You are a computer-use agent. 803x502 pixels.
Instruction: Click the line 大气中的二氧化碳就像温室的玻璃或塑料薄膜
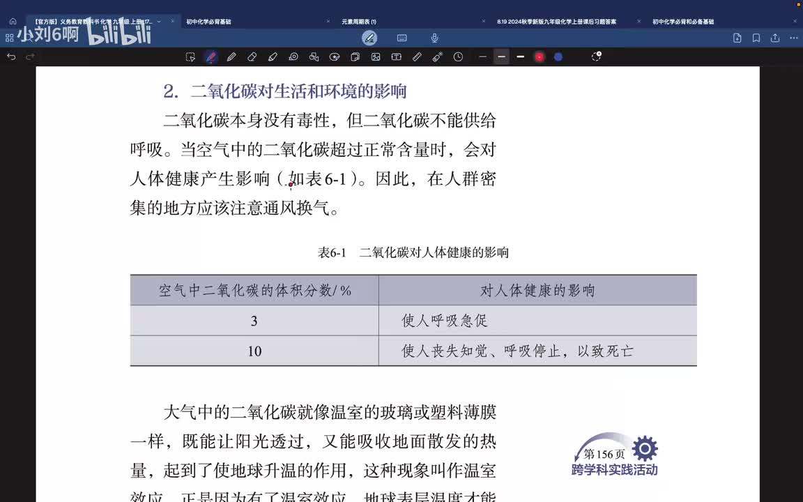point(330,412)
